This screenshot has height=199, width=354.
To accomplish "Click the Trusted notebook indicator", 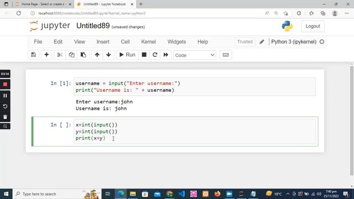I will click(x=244, y=42).
